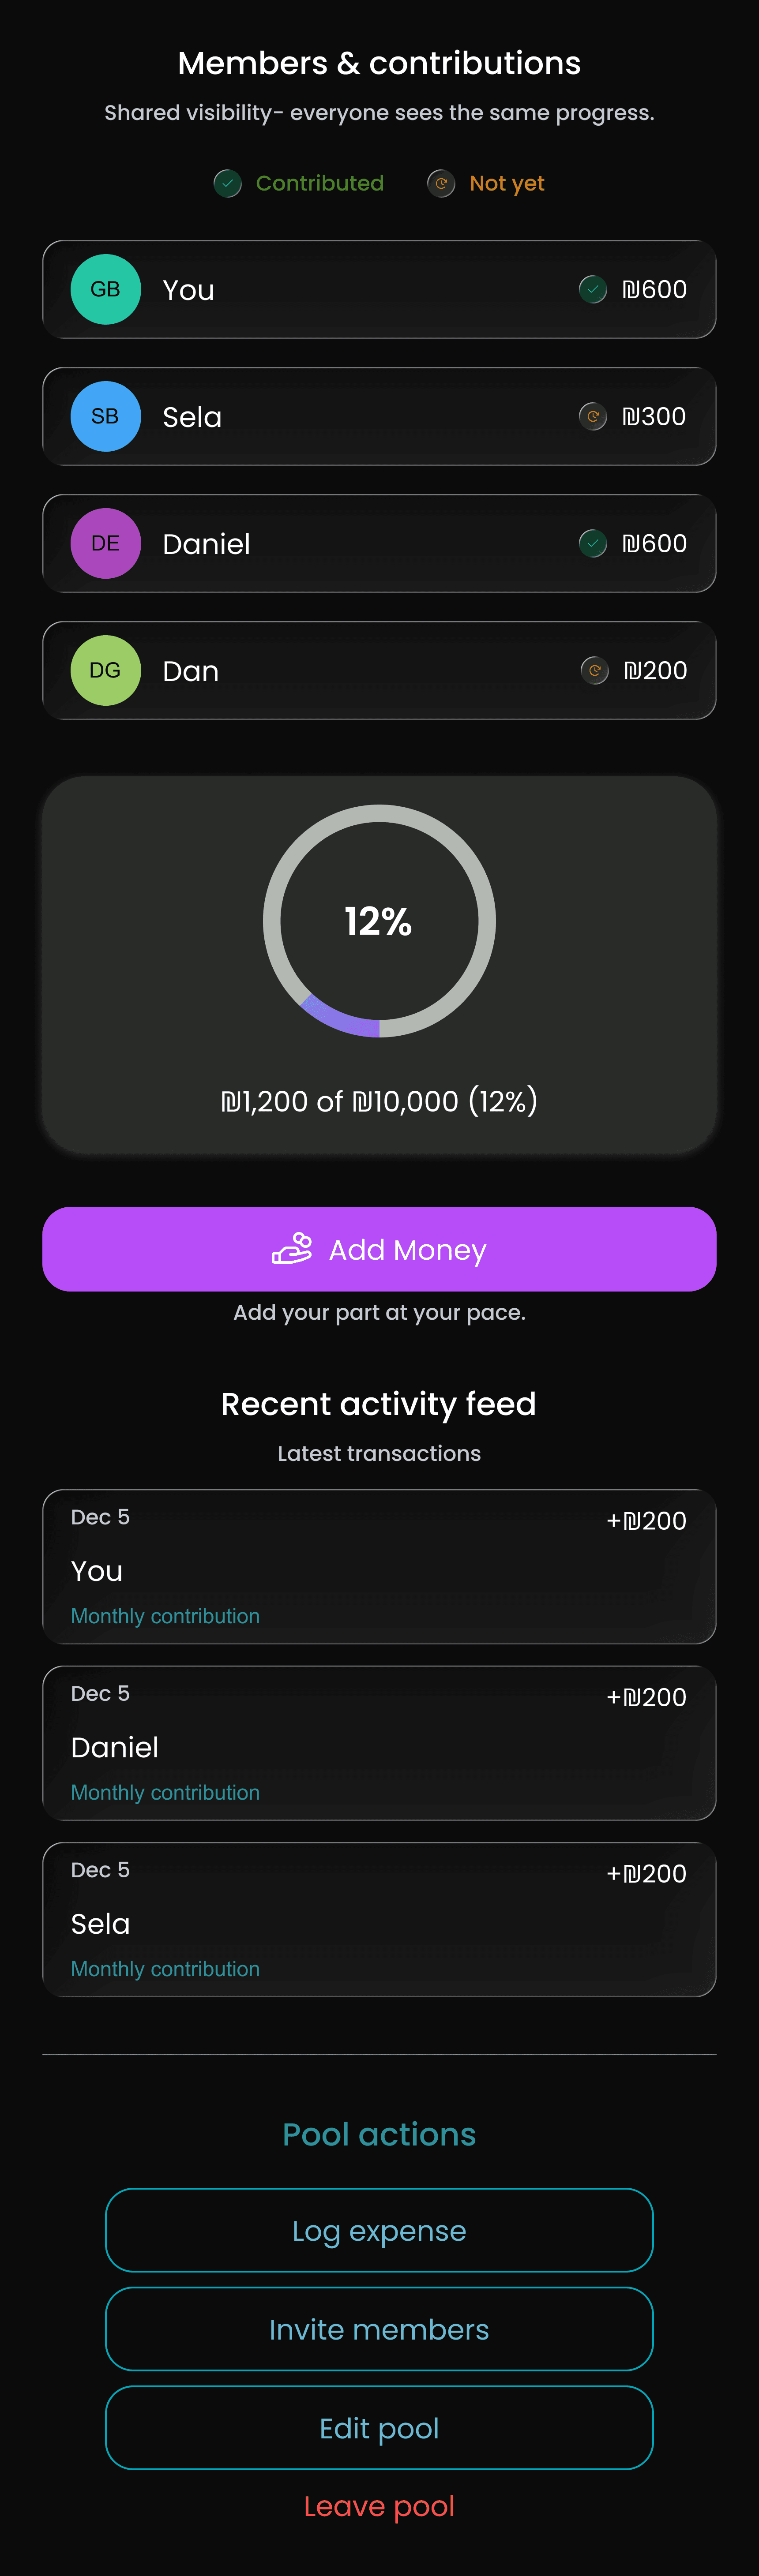Open Sela's Dec 5 transaction card
Viewport: 759px width, 2576px height.
tap(379, 1919)
